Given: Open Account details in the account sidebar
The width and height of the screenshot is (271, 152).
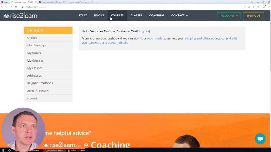Looking at the screenshot, I should tap(48, 91).
